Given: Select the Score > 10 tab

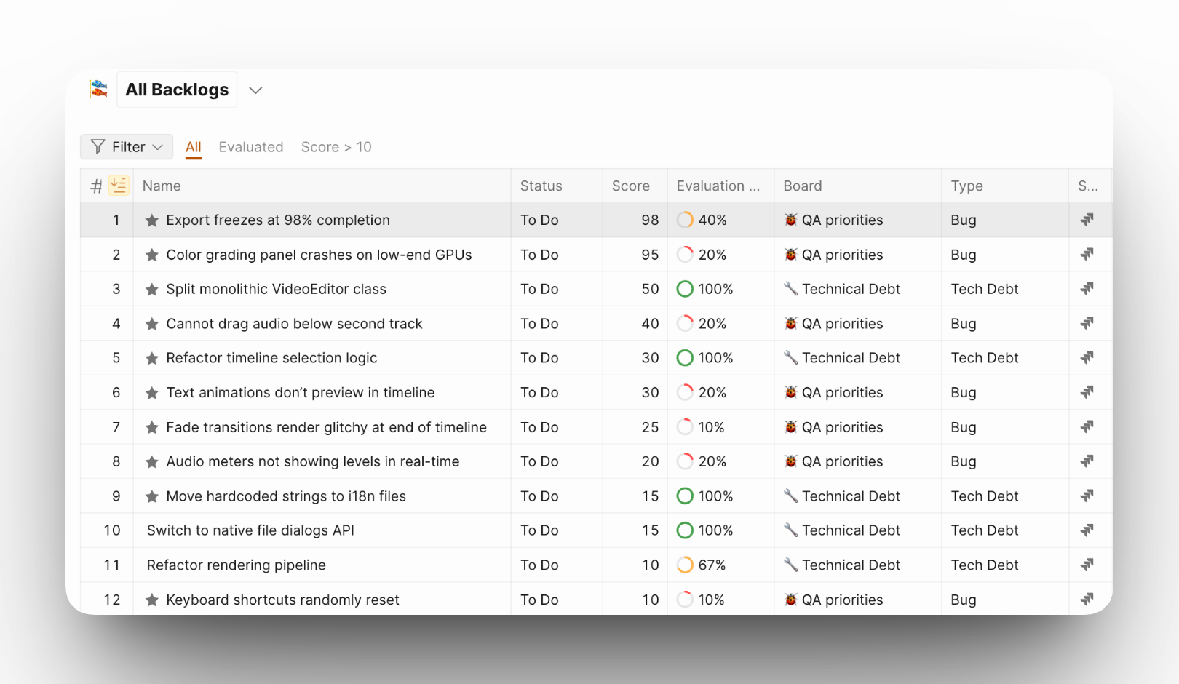Looking at the screenshot, I should pos(336,147).
